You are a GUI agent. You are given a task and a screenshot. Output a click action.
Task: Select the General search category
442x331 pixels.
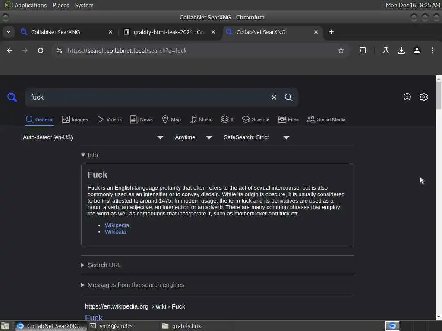[x=39, y=119]
